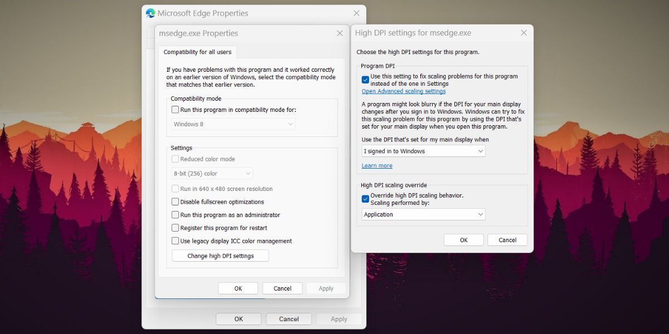Uncheck Override high DPI scaling behavior
This screenshot has height=334, width=669.
pos(365,199)
